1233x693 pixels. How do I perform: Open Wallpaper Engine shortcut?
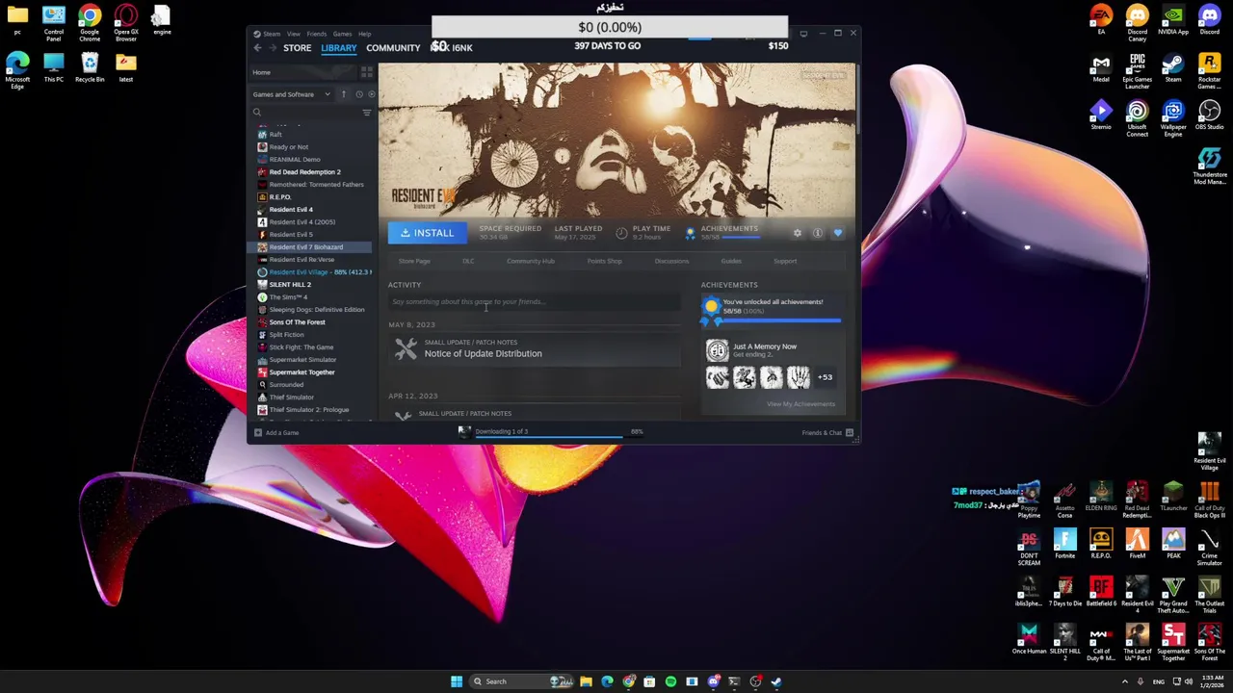[1173, 118]
